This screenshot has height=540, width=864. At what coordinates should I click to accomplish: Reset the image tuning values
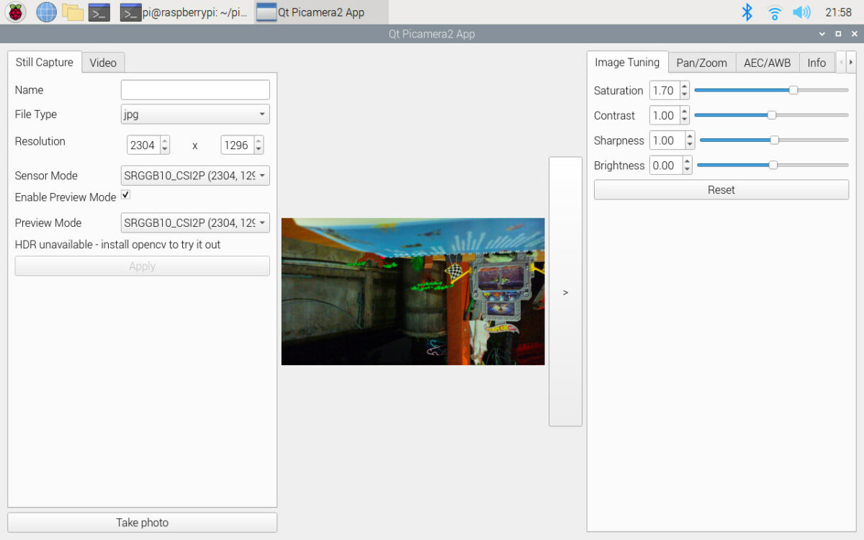[x=721, y=189]
